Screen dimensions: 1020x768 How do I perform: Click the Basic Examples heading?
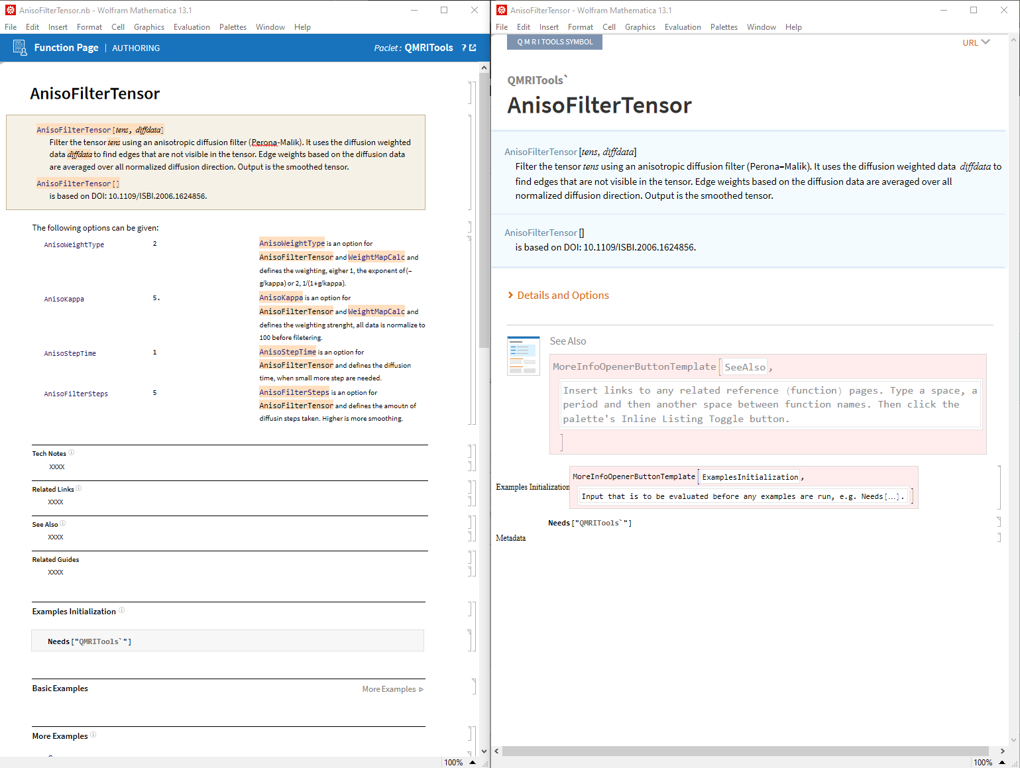click(60, 688)
